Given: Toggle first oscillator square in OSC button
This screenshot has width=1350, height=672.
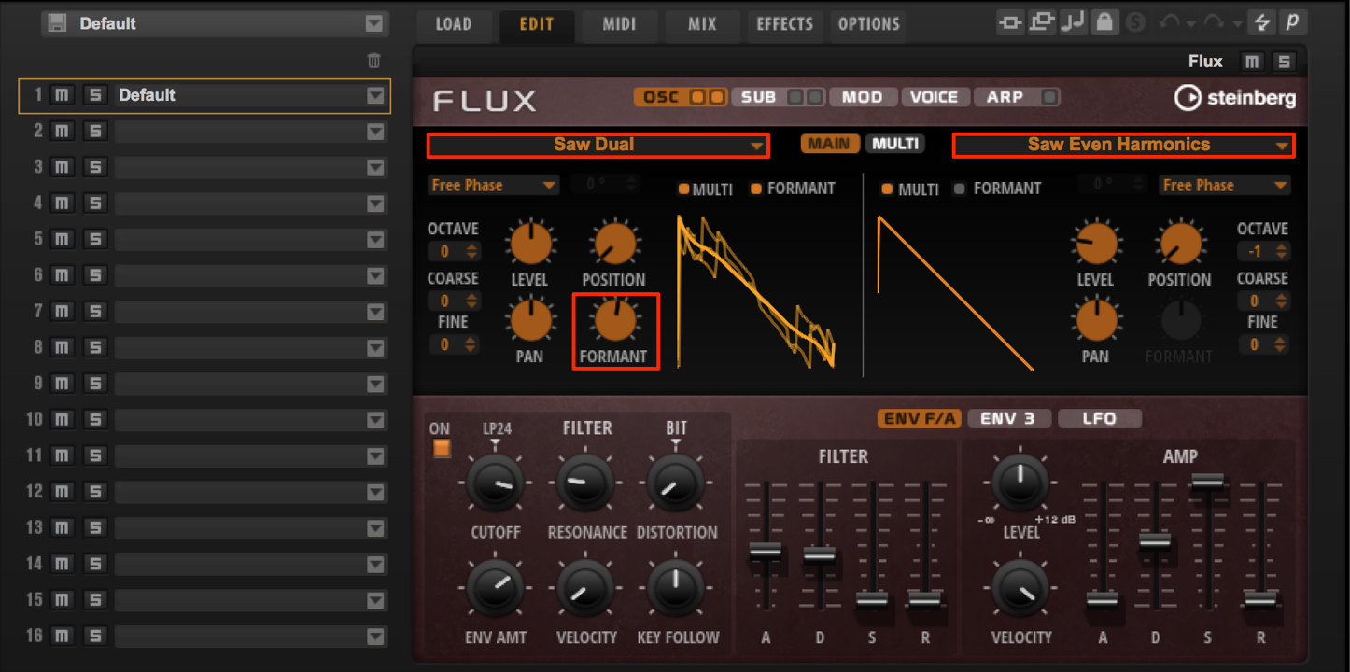Looking at the screenshot, I should click(x=697, y=97).
